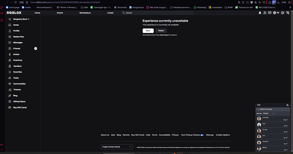Image resolution: width=293 pixels, height=154 pixels.
Task: Open the settings gear icon in Roblox header
Action: pyautogui.click(x=282, y=13)
